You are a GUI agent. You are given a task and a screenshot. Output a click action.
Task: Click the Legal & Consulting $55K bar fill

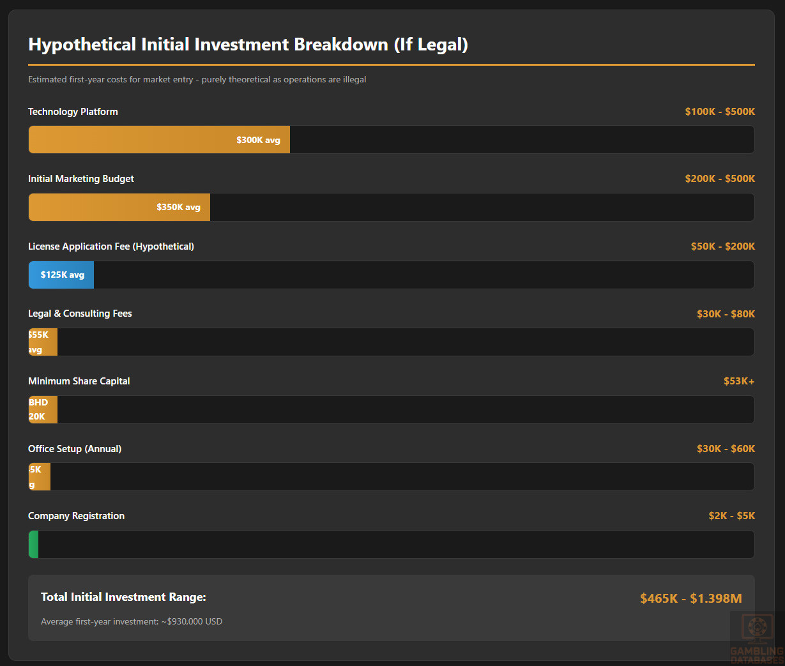[43, 342]
